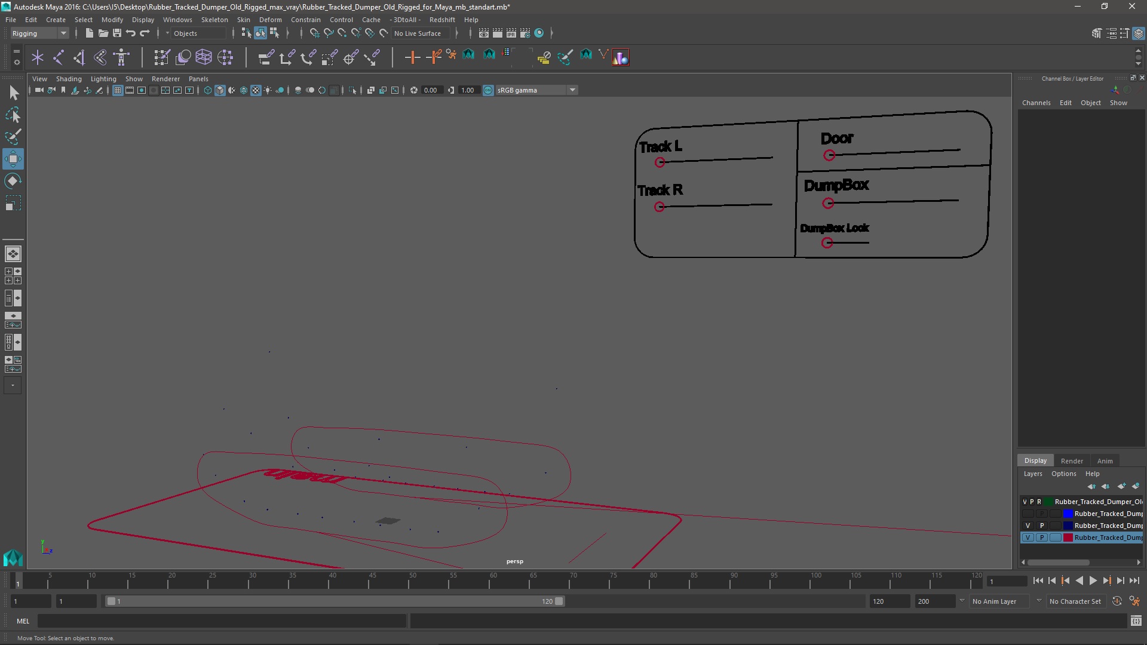The width and height of the screenshot is (1147, 645).
Task: Switch to the Anim layer tab
Action: click(1105, 460)
